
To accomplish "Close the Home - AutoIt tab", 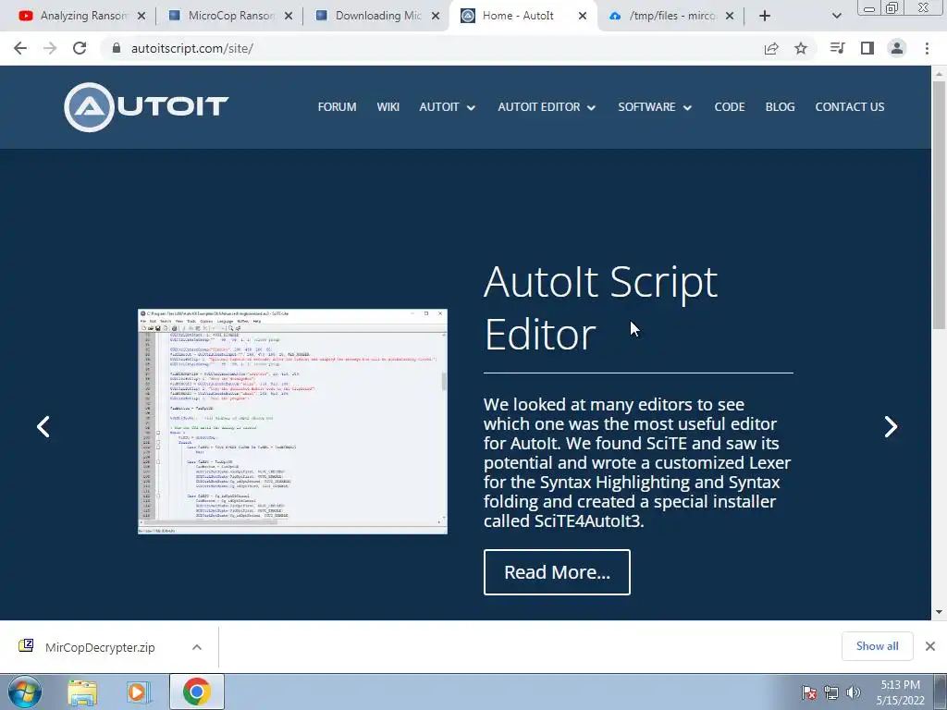I will [x=583, y=16].
